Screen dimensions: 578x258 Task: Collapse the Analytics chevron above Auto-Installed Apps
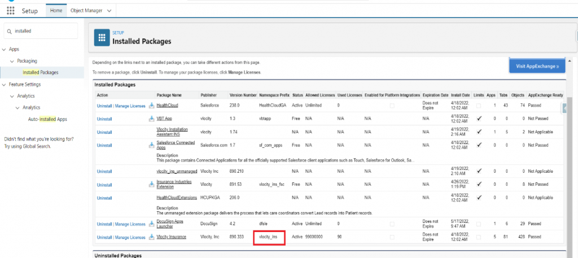[x=17, y=108]
